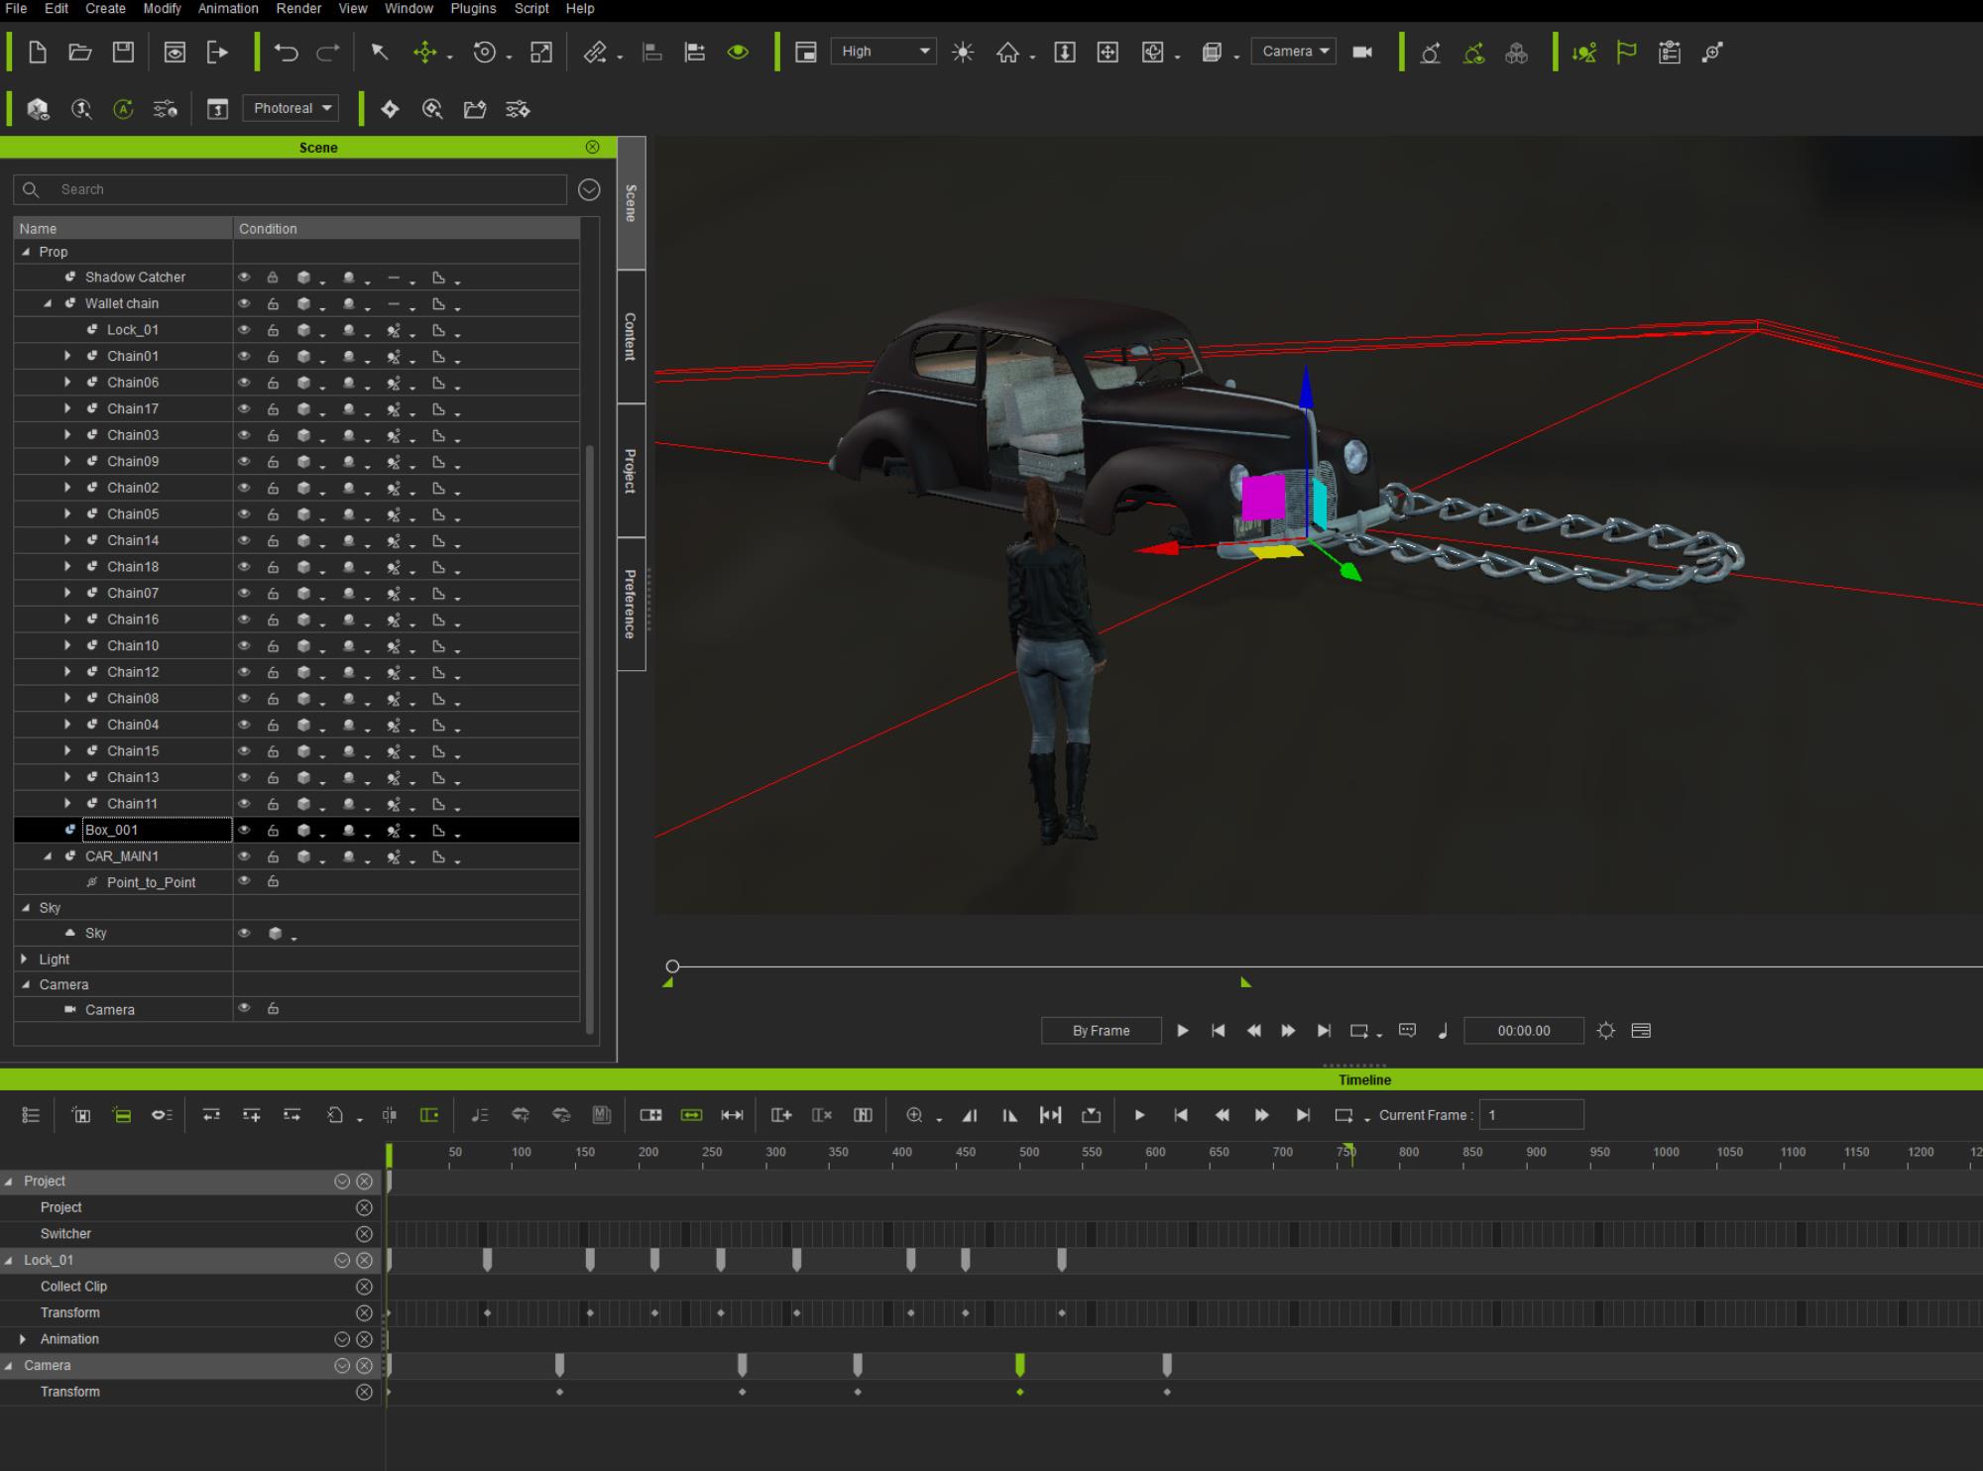Click the flag icon in top toolbar

coord(1627,53)
